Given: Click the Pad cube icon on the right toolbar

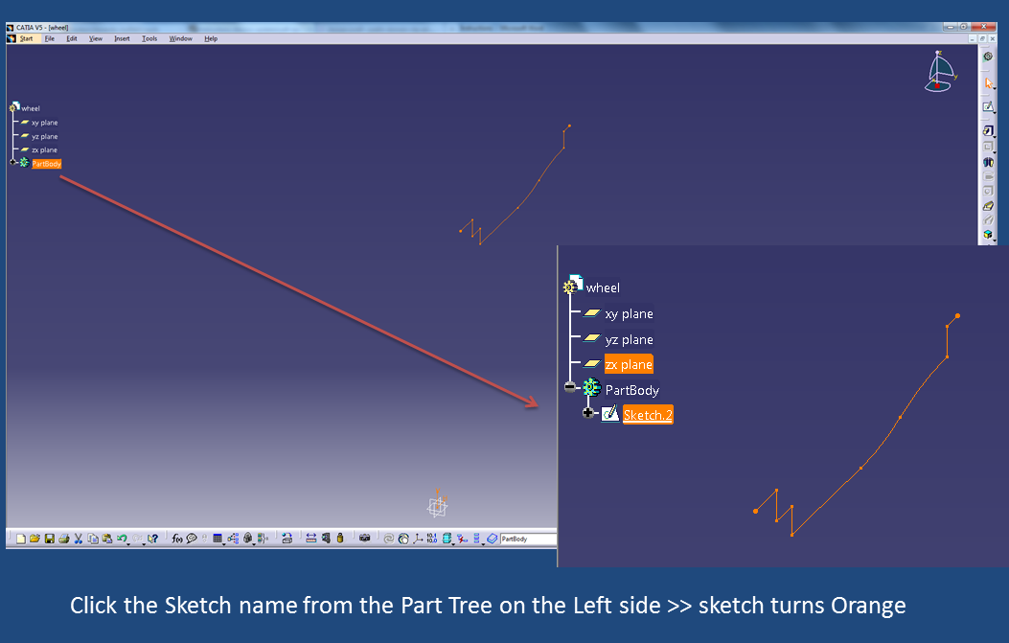Looking at the screenshot, I should pos(988,130).
